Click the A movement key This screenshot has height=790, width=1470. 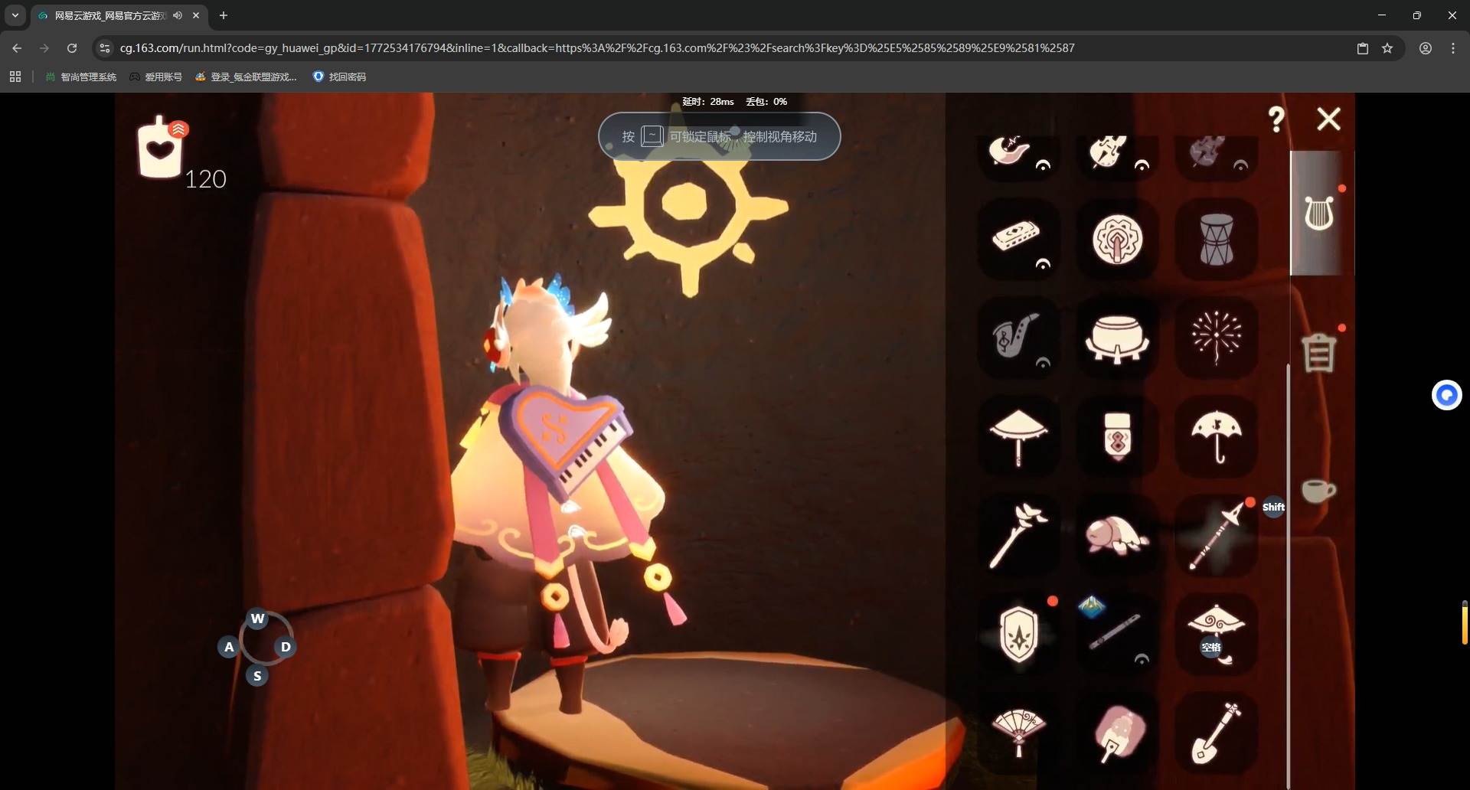coord(229,647)
